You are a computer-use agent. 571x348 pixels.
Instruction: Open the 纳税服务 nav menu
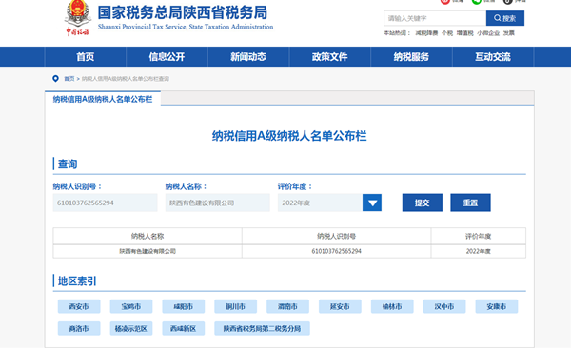pyautogui.click(x=411, y=57)
